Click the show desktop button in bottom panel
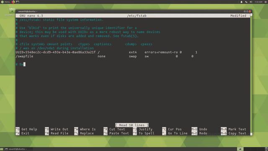Screen dimensions: 268x151 [2, 149]
